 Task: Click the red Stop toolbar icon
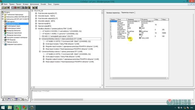tap(15, 8)
